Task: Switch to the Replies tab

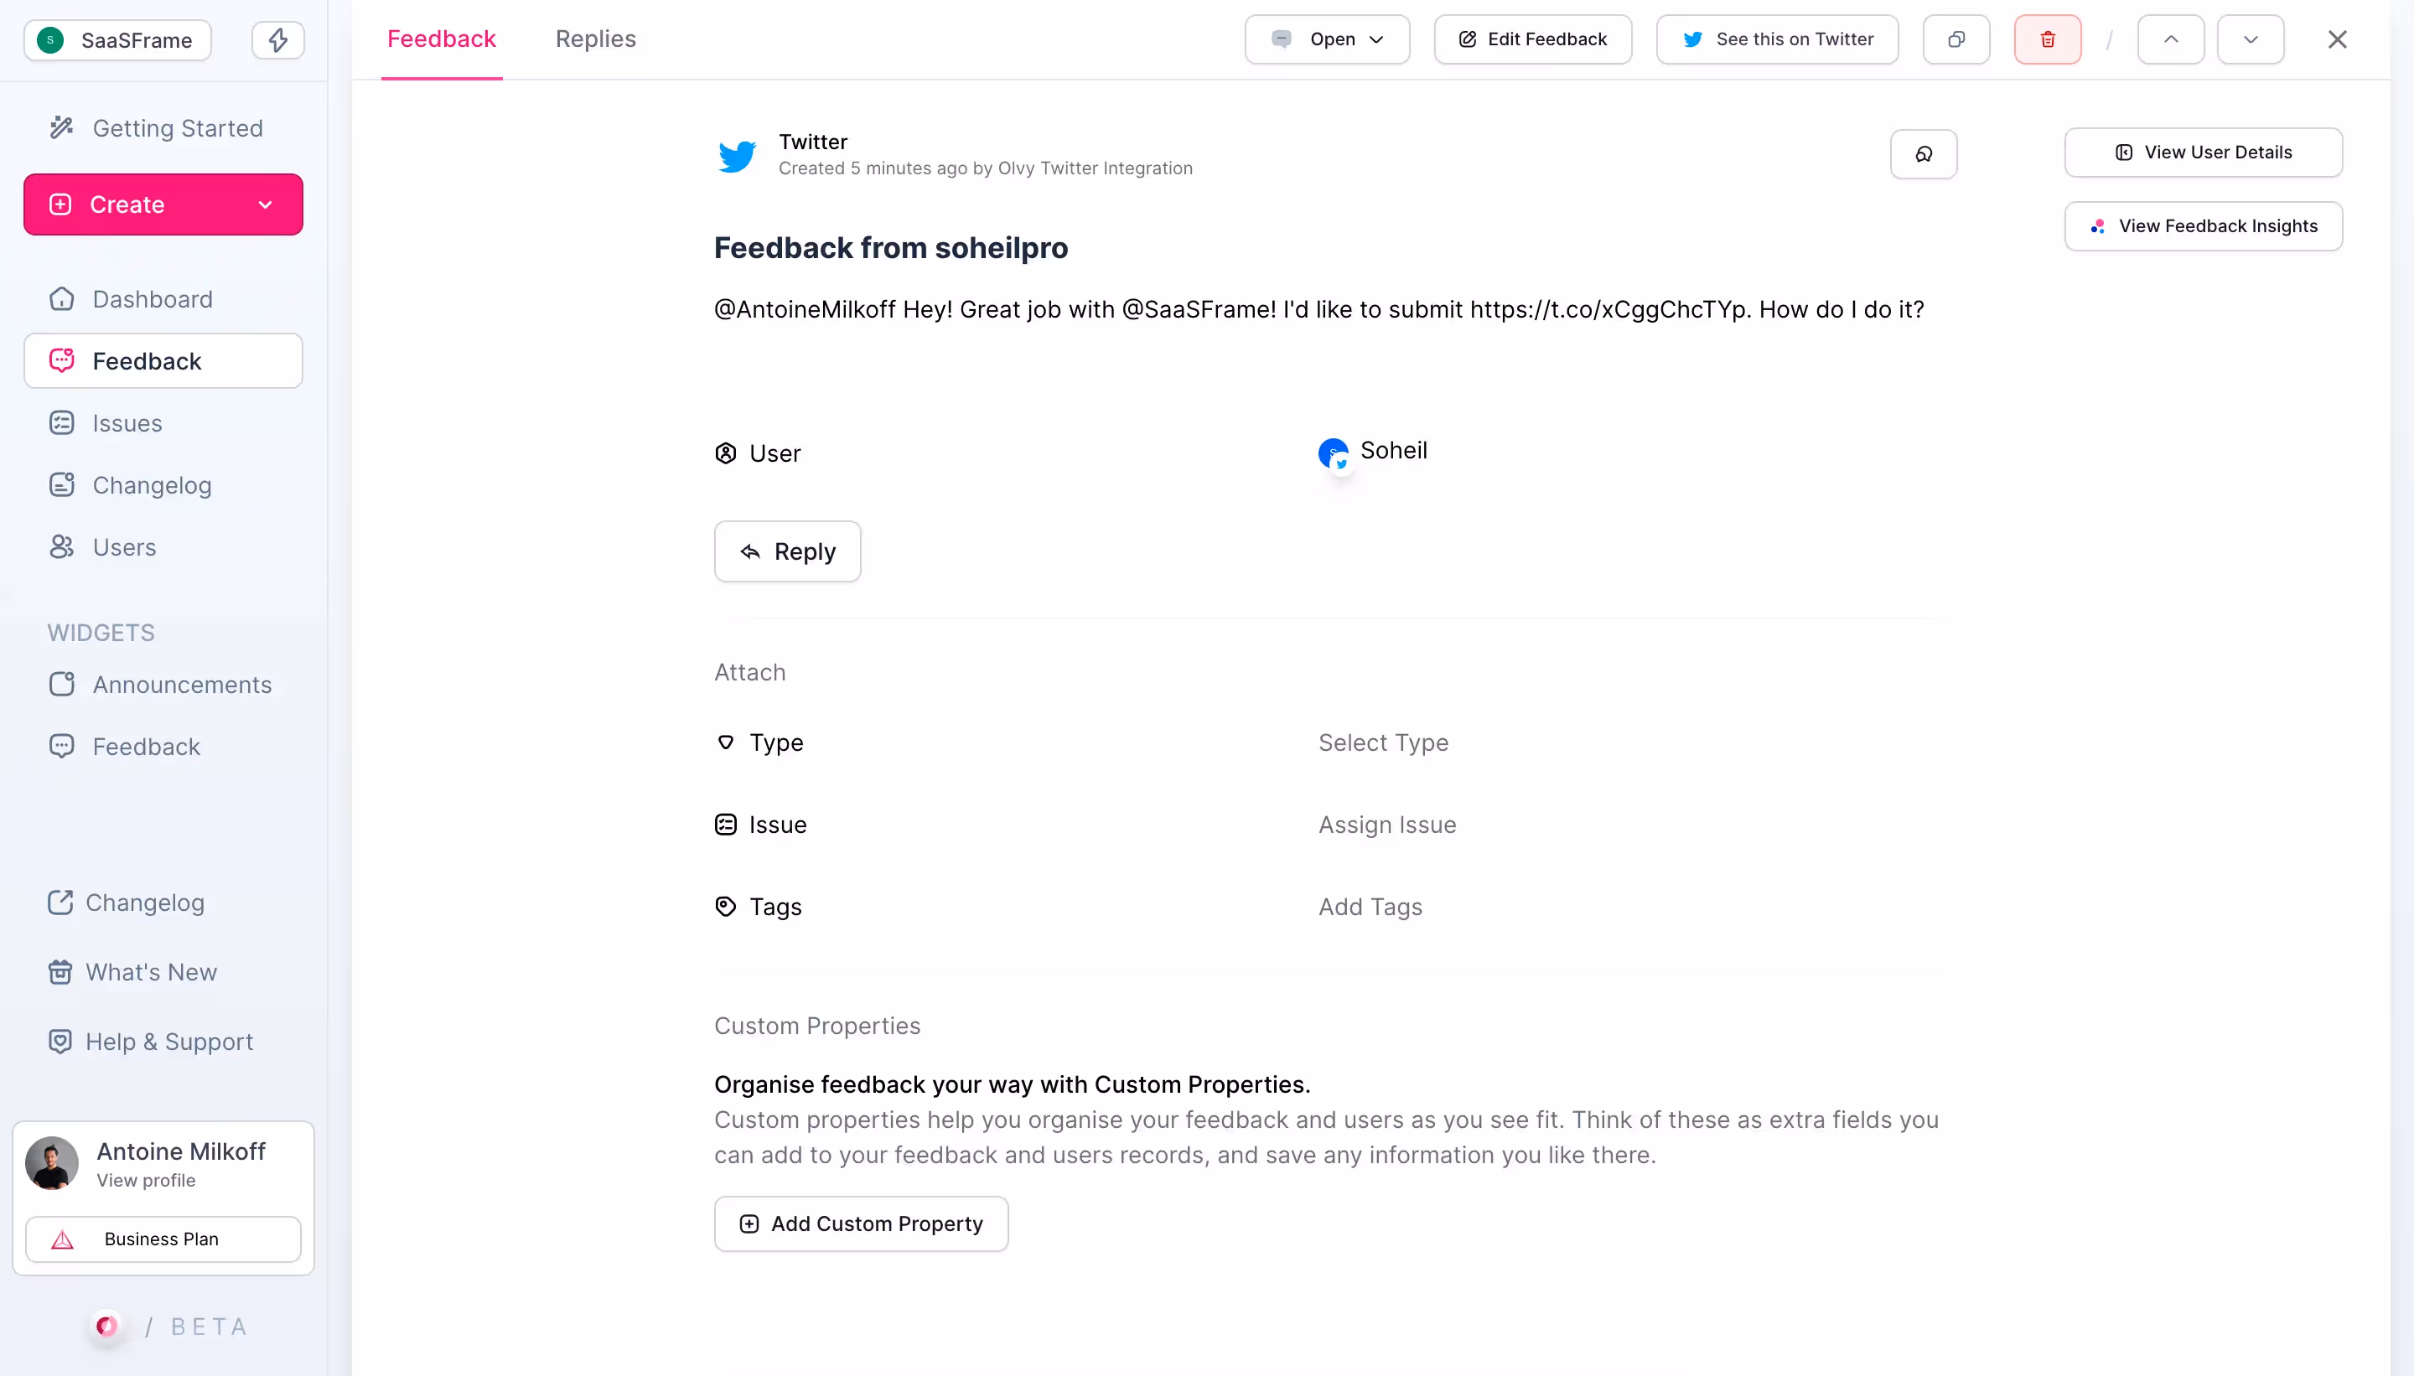Action: point(594,39)
